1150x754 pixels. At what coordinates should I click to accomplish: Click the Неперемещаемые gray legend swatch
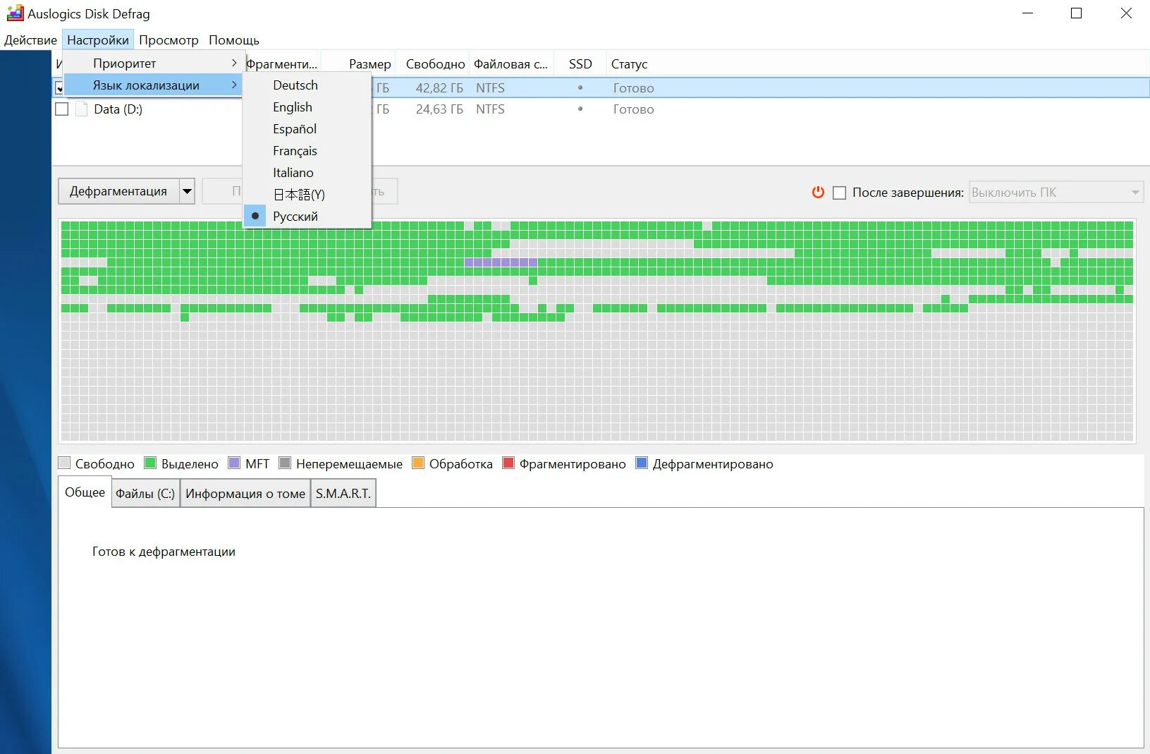[x=285, y=463]
